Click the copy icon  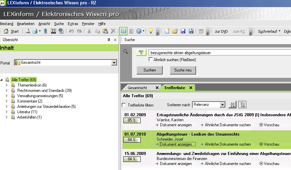(97, 31)
